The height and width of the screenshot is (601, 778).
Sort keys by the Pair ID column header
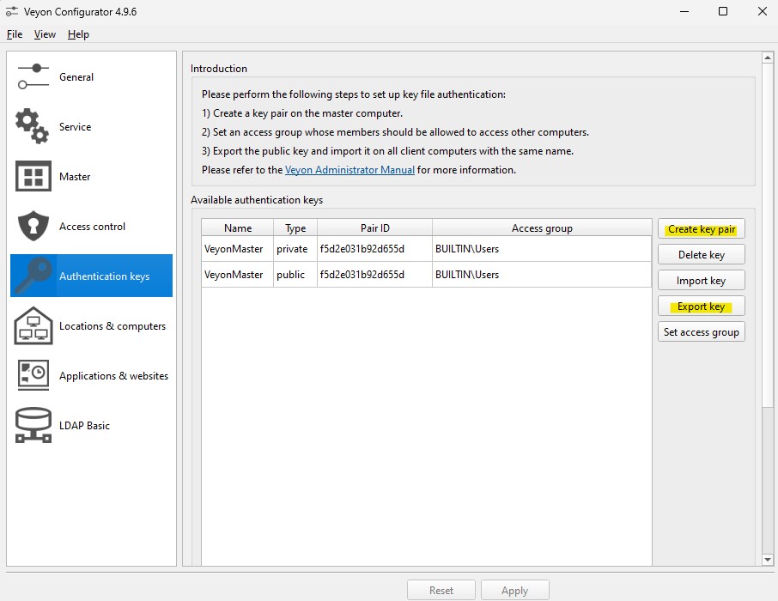click(x=374, y=228)
